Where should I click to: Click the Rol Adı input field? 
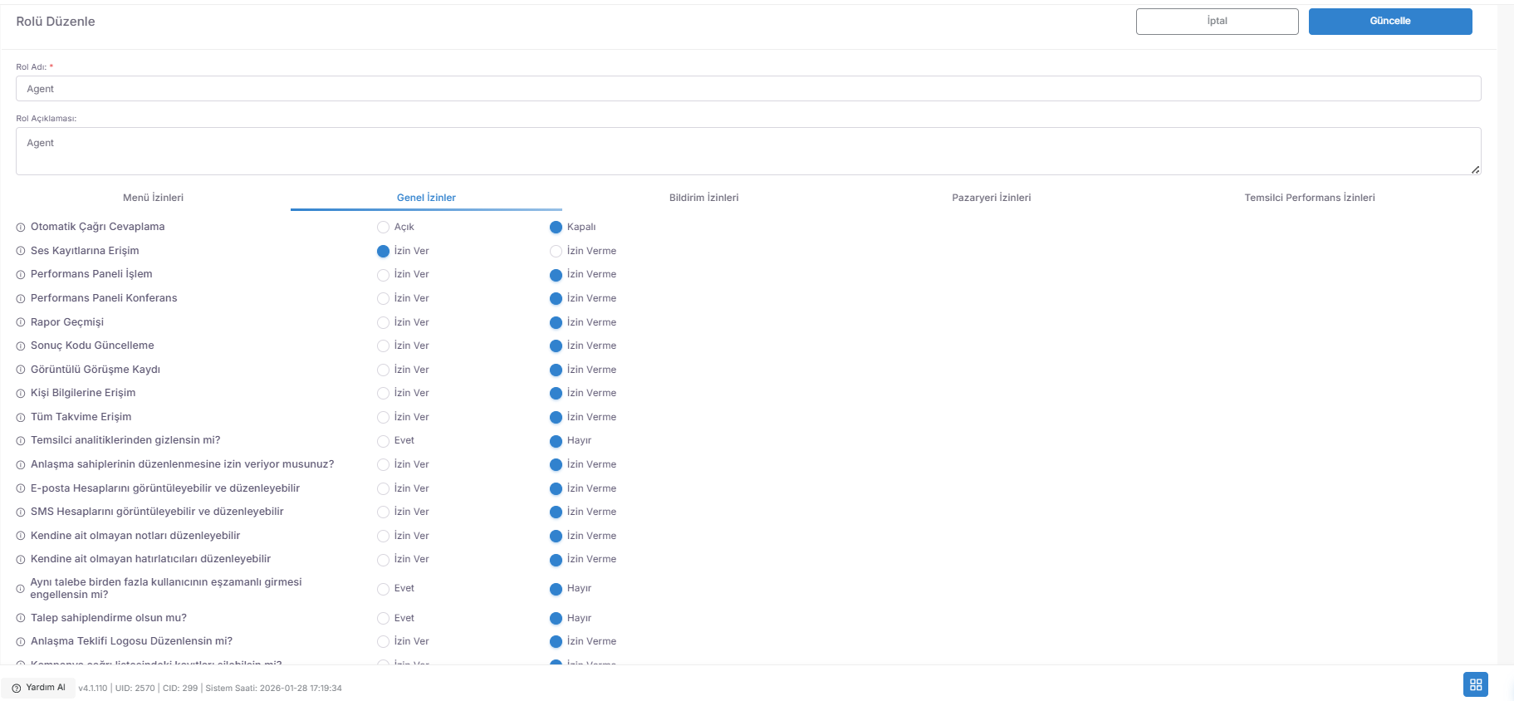(x=748, y=89)
